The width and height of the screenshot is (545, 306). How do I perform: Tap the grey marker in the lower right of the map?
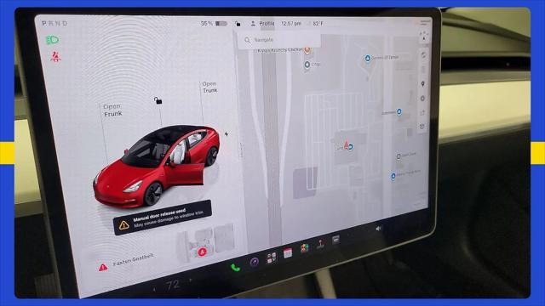tap(399, 156)
